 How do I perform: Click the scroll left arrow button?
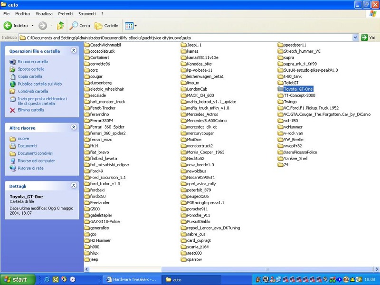coord(87,269)
